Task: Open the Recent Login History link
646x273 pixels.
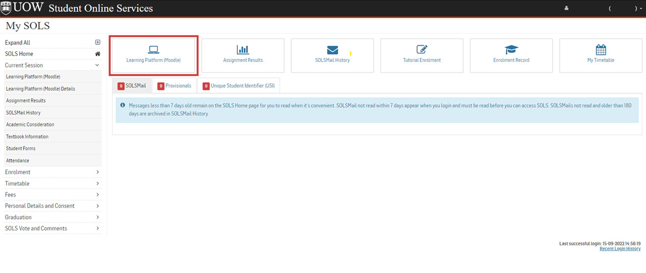Action: (620, 249)
